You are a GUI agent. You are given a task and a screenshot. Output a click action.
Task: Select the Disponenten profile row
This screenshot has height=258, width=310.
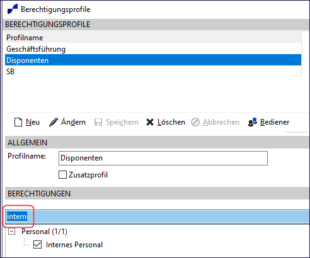(x=153, y=60)
